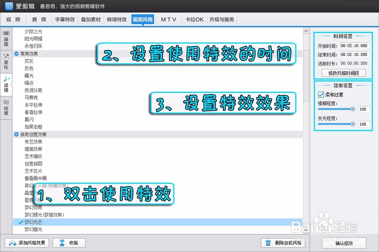The image size is (379, 252).
Task: Click the 模糊程度 slider handle
Action: (x=352, y=109)
